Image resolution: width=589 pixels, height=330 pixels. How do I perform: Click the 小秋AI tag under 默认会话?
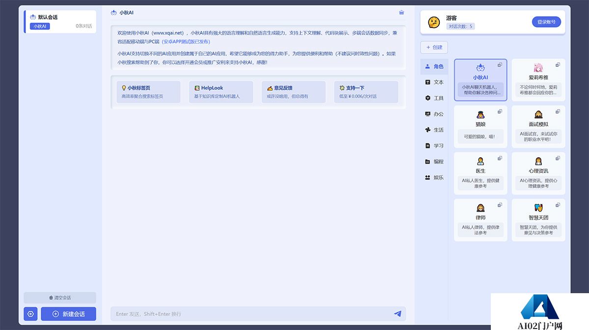coord(40,27)
